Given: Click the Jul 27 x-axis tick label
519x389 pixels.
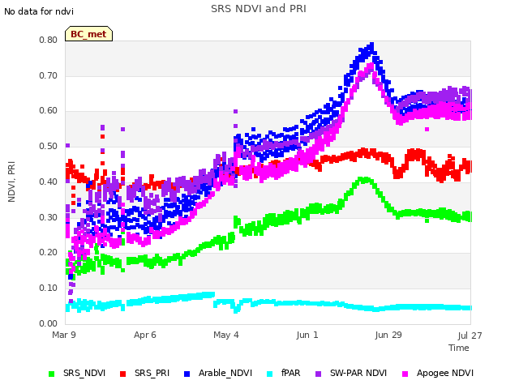Looking at the screenshot, I should (x=470, y=336).
